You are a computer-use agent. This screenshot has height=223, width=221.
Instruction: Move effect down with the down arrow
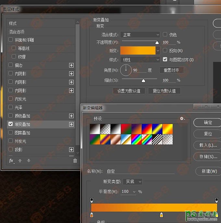point(29,161)
